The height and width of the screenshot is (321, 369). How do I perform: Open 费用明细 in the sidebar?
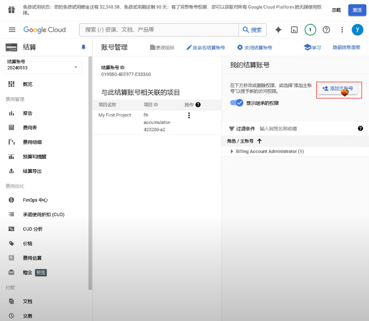tap(32, 142)
